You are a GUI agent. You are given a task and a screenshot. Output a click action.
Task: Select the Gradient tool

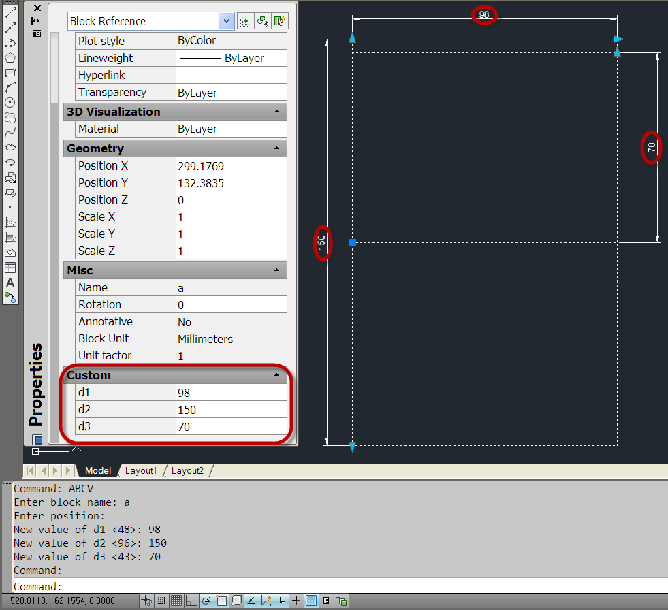tap(10, 238)
